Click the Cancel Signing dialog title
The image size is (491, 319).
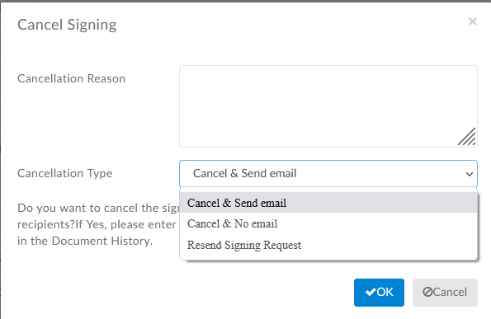[67, 25]
